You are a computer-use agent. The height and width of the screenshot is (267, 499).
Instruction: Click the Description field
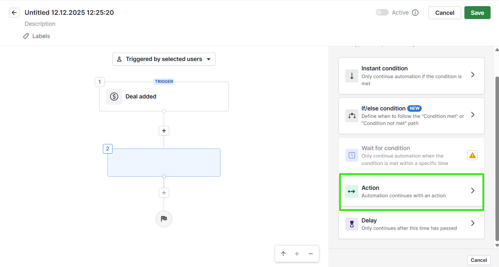(x=40, y=24)
